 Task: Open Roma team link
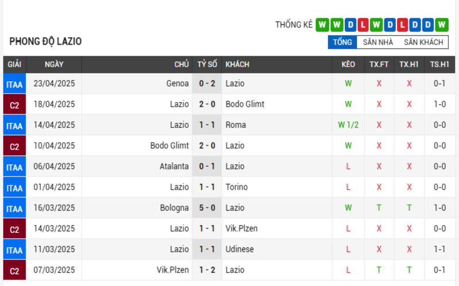pos(236,125)
